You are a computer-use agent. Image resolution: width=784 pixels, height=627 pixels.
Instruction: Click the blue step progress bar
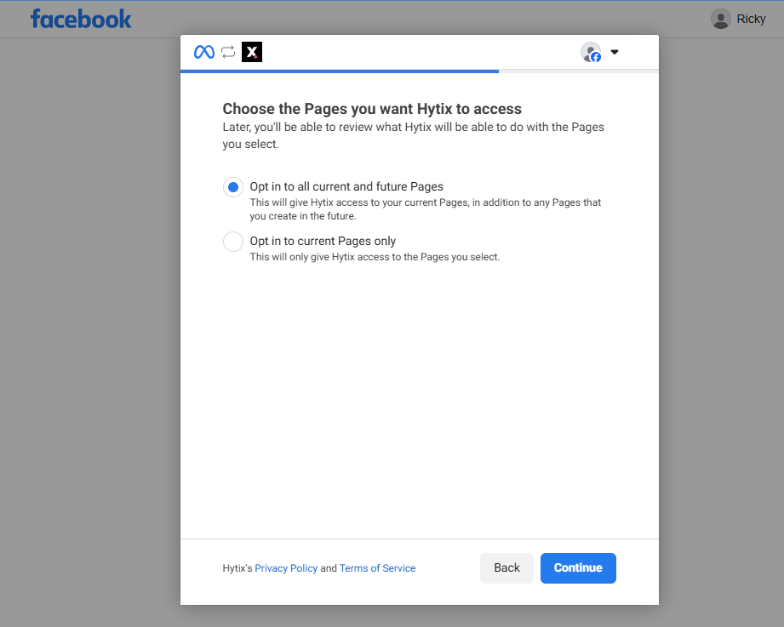tap(340, 71)
